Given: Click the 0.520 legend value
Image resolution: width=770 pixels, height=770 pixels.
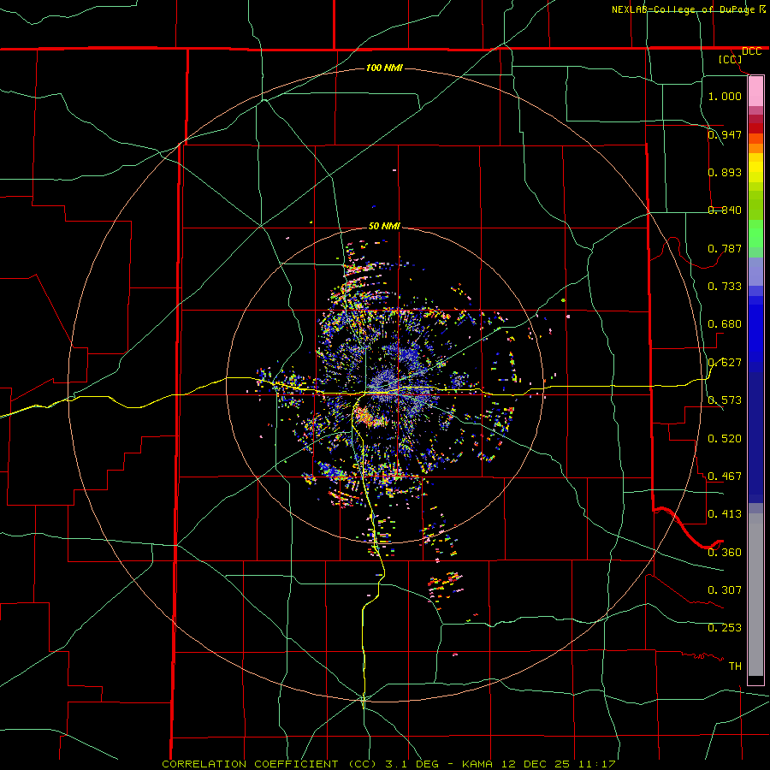Looking at the screenshot, I should click(725, 439).
